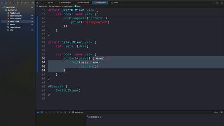
Task: Click the related items grid icon
Action: click(37, 2)
